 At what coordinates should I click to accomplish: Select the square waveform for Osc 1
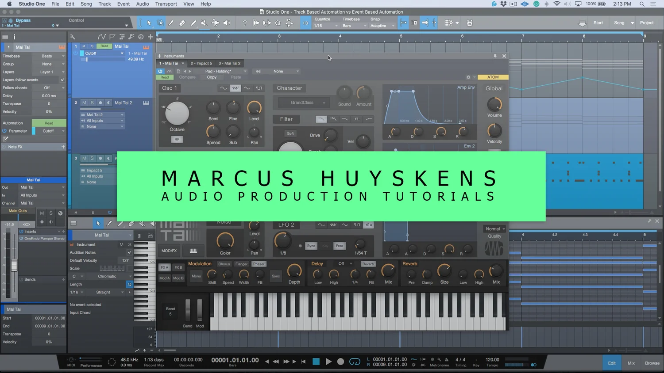coord(259,88)
